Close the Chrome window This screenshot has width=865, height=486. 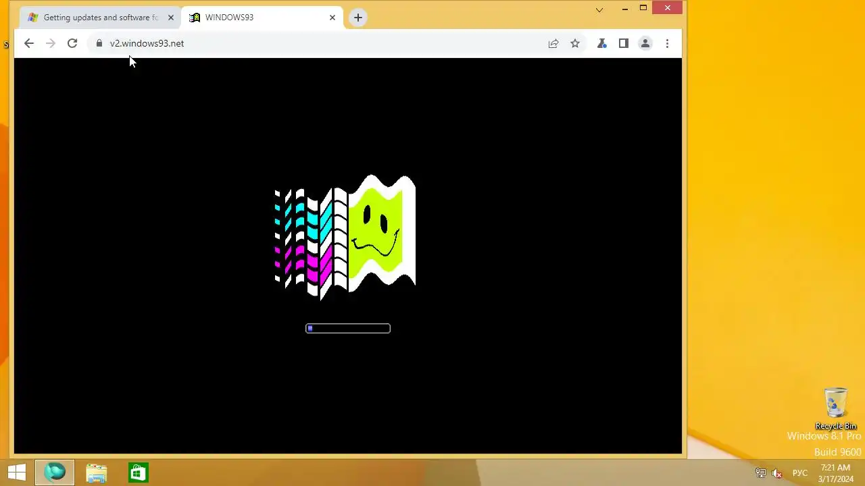pos(668,8)
